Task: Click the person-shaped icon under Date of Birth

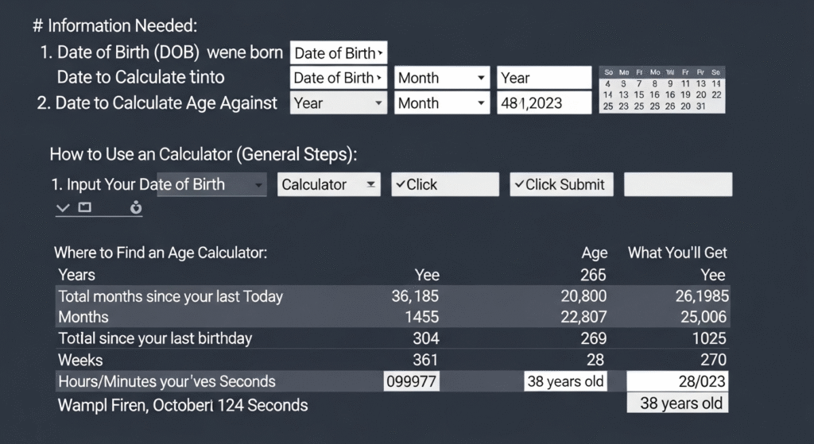Action: [135, 208]
